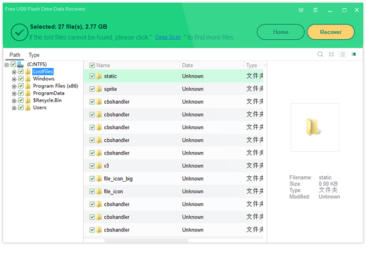The width and height of the screenshot is (366, 262).
Task: Click the horizontal scrollbar of file list
Action: tap(146, 241)
